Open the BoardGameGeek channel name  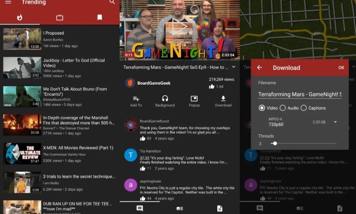click(x=154, y=83)
